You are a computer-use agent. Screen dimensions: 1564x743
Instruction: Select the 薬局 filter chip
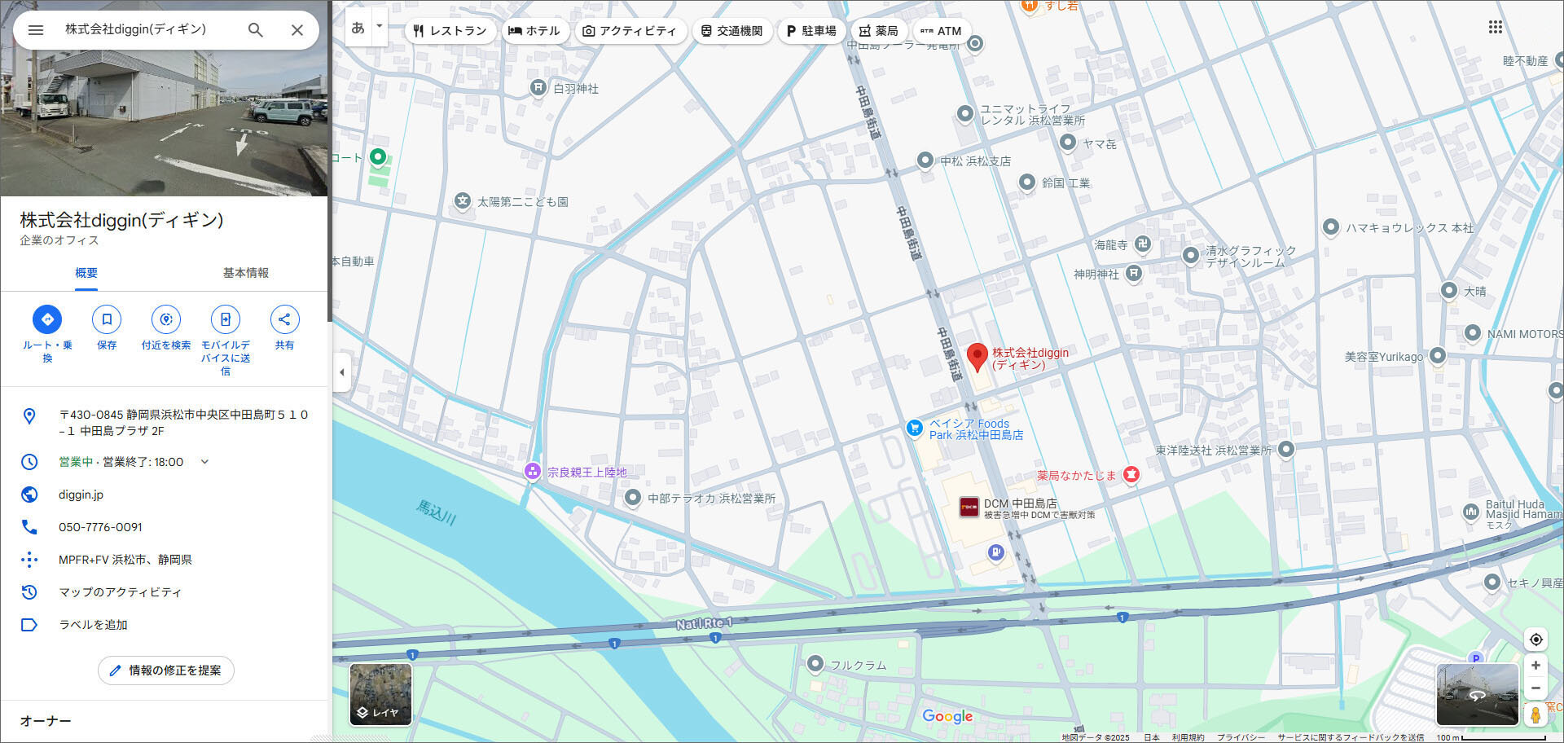(878, 31)
